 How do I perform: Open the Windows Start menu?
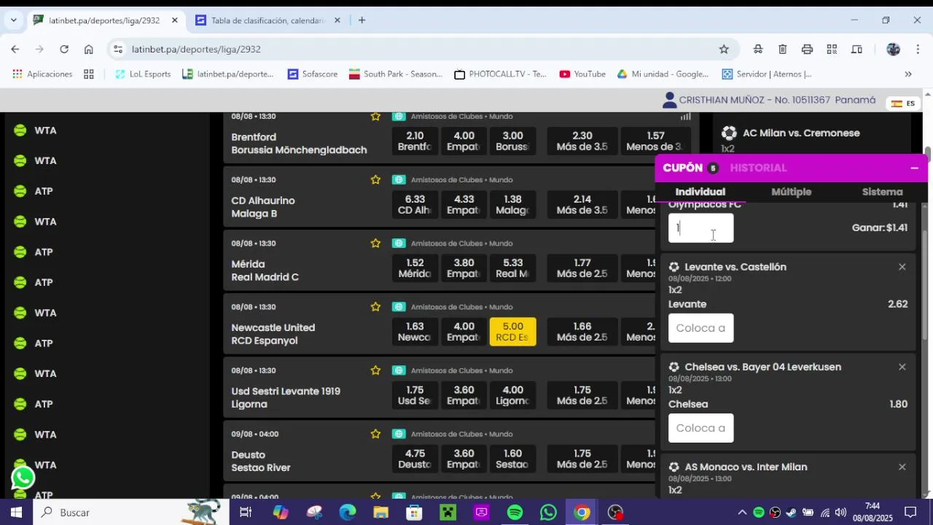[x=16, y=513]
